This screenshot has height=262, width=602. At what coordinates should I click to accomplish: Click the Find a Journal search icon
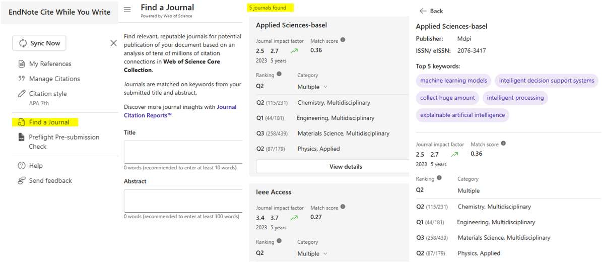tap(22, 122)
